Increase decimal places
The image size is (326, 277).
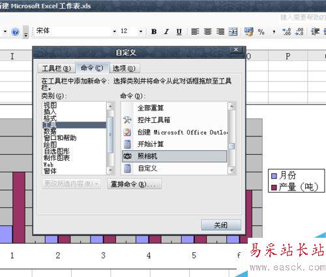(x=286, y=32)
